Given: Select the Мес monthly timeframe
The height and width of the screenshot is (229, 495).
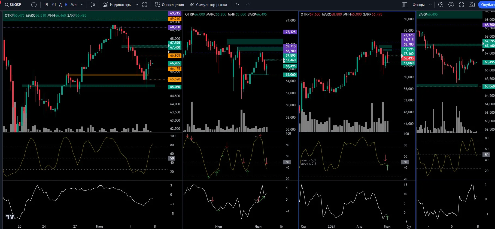Looking at the screenshot, I should pyautogui.click(x=74, y=5).
